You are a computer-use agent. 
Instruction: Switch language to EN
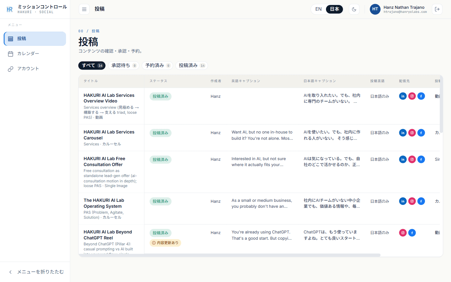(x=319, y=9)
